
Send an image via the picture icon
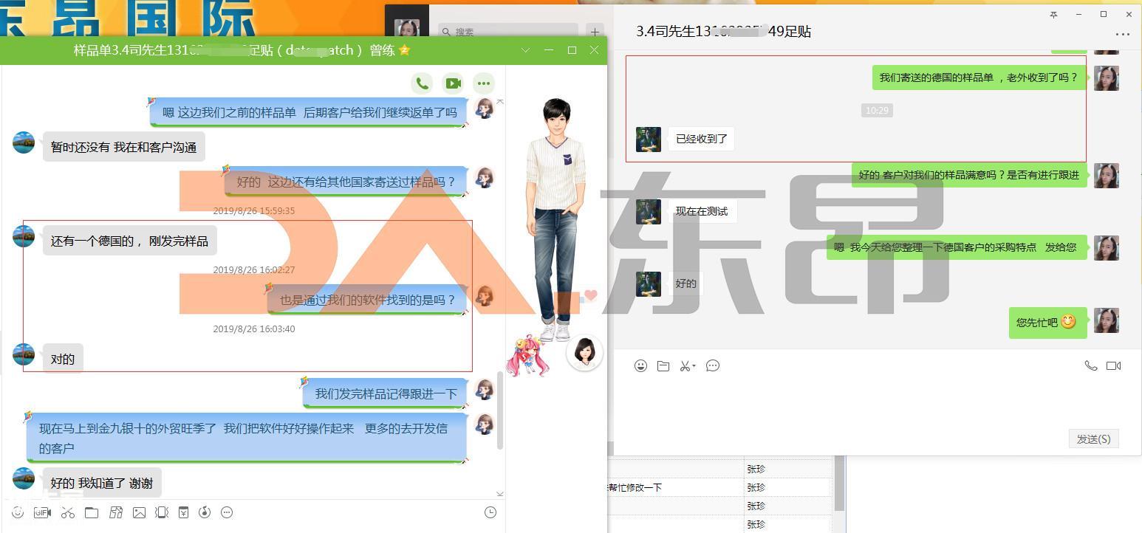pos(139,512)
